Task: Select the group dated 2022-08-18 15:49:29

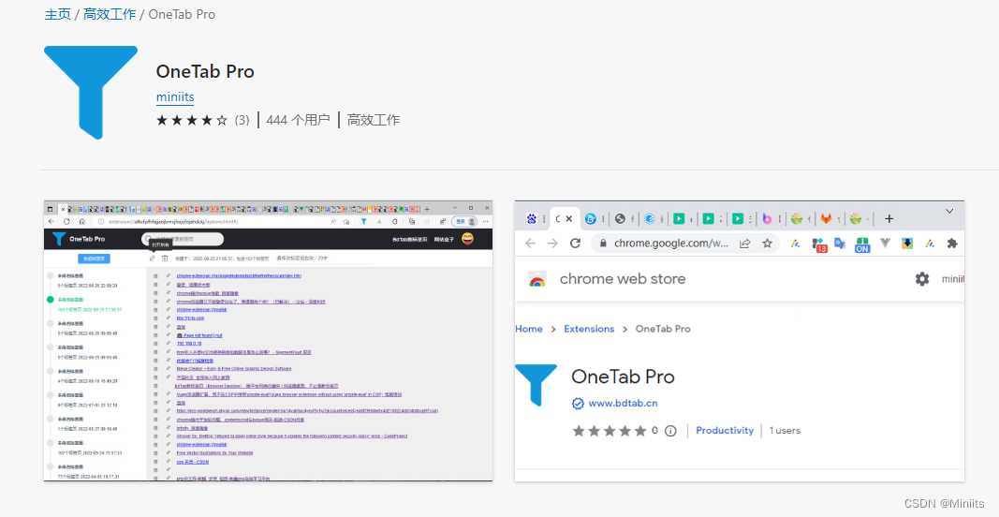Action: tap(87, 377)
